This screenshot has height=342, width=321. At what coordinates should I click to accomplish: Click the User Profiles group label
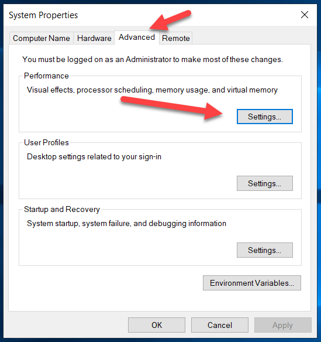click(x=46, y=142)
